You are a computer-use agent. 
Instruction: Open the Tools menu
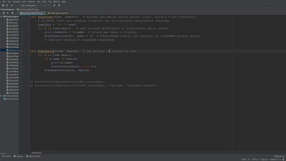[44, 2]
